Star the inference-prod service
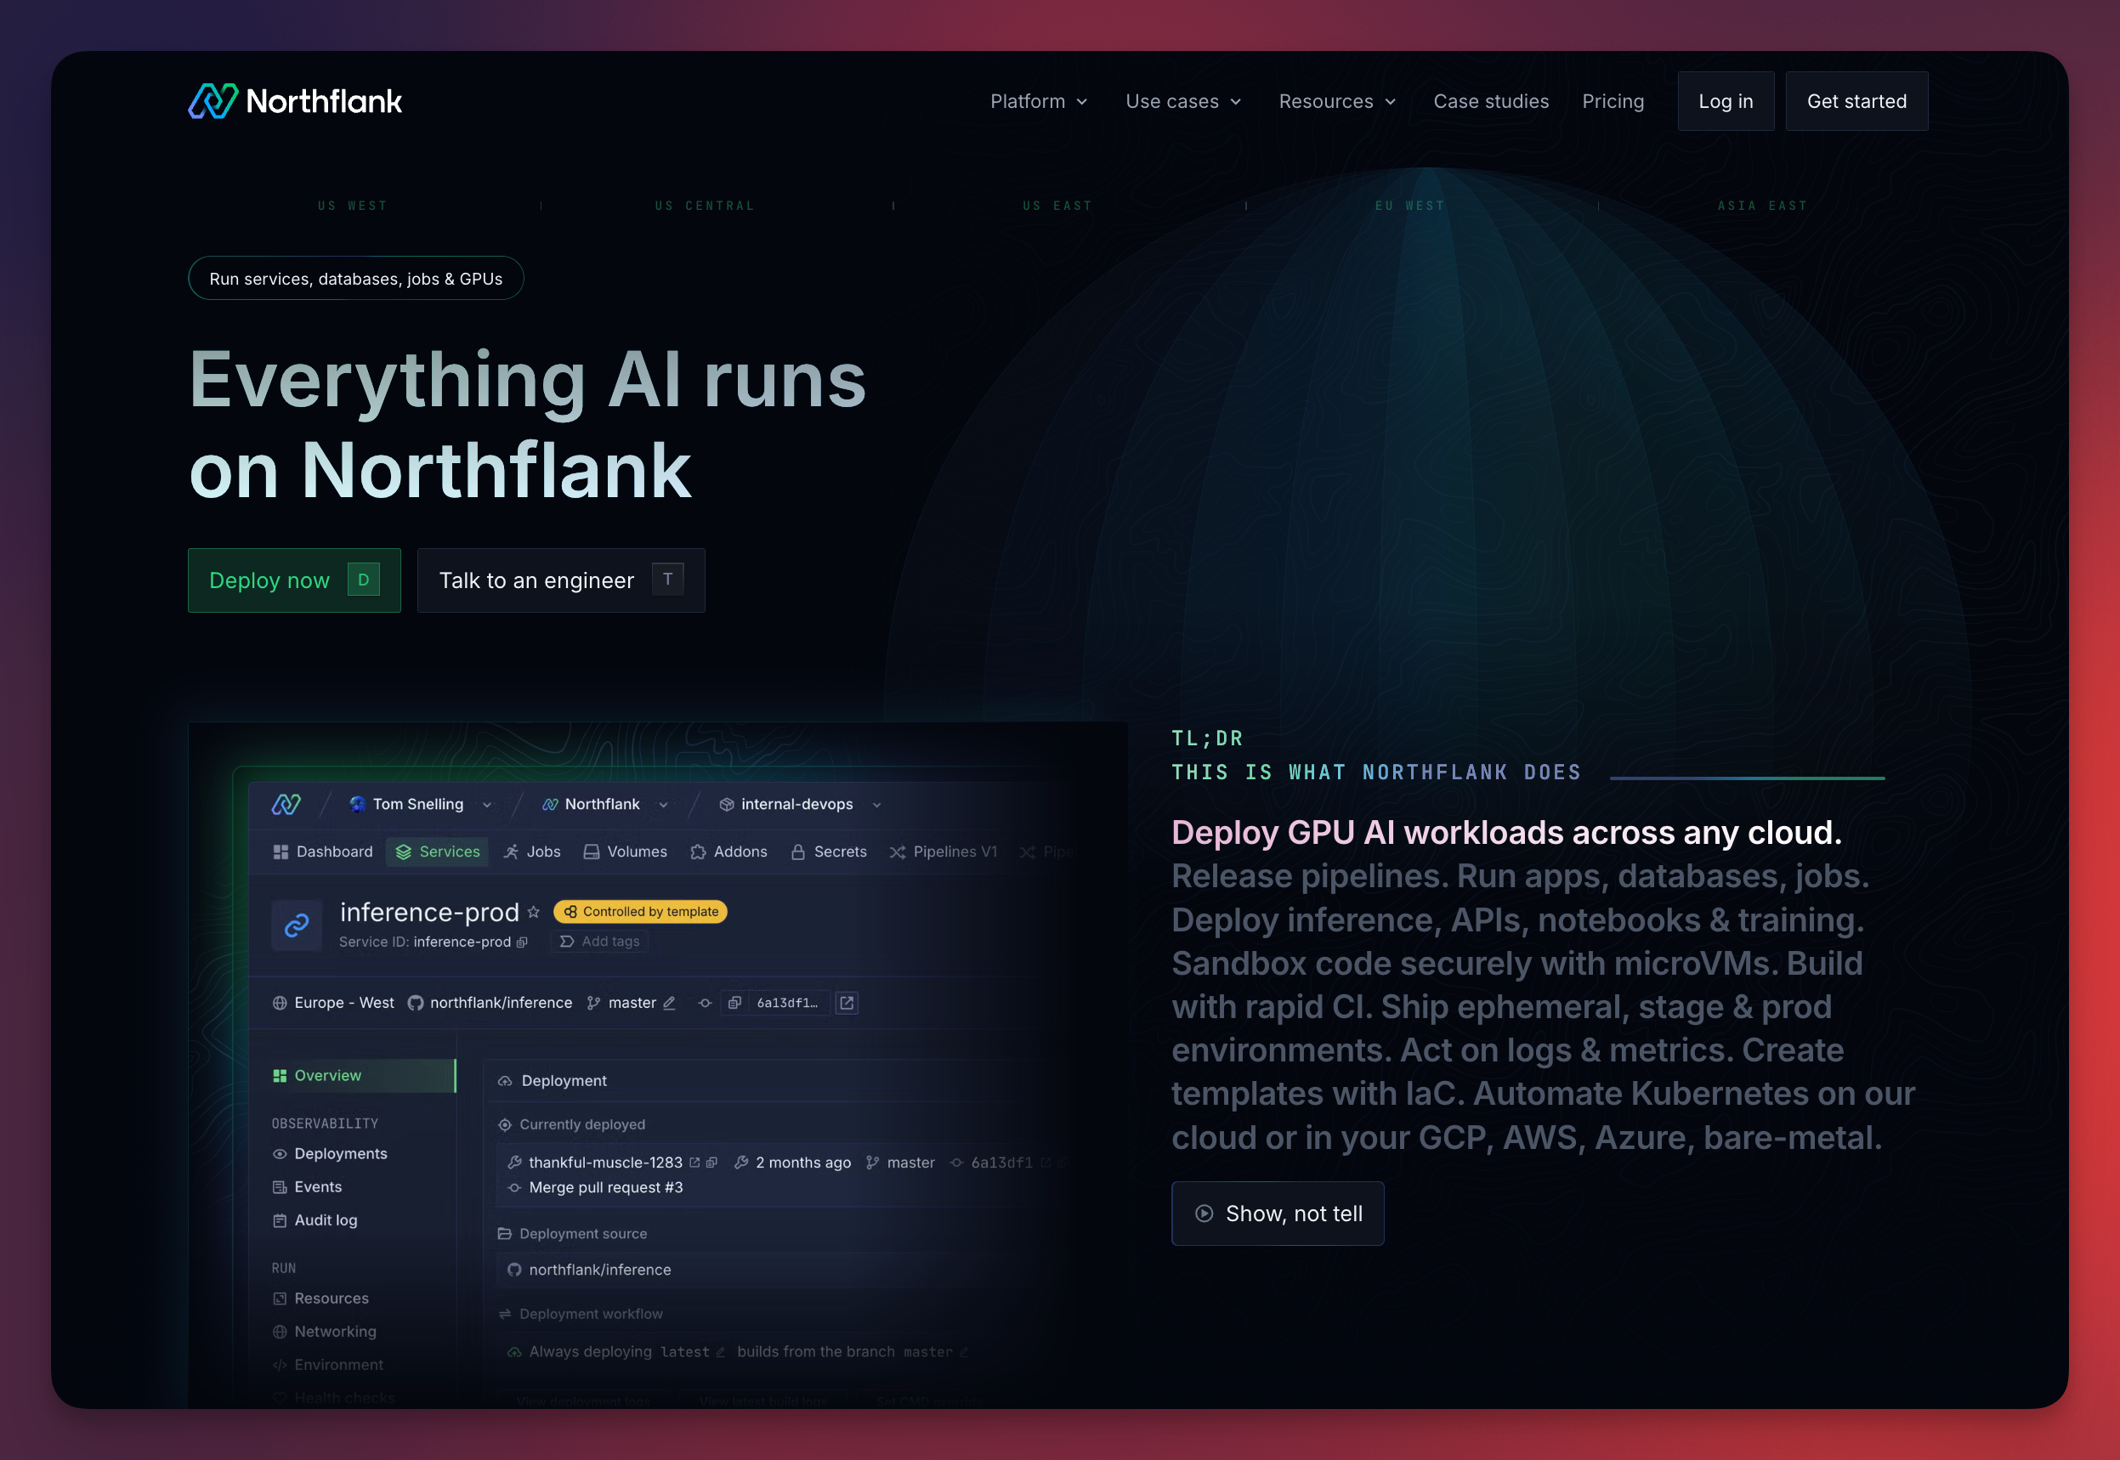Screen dimensions: 2120x1460 click(534, 912)
